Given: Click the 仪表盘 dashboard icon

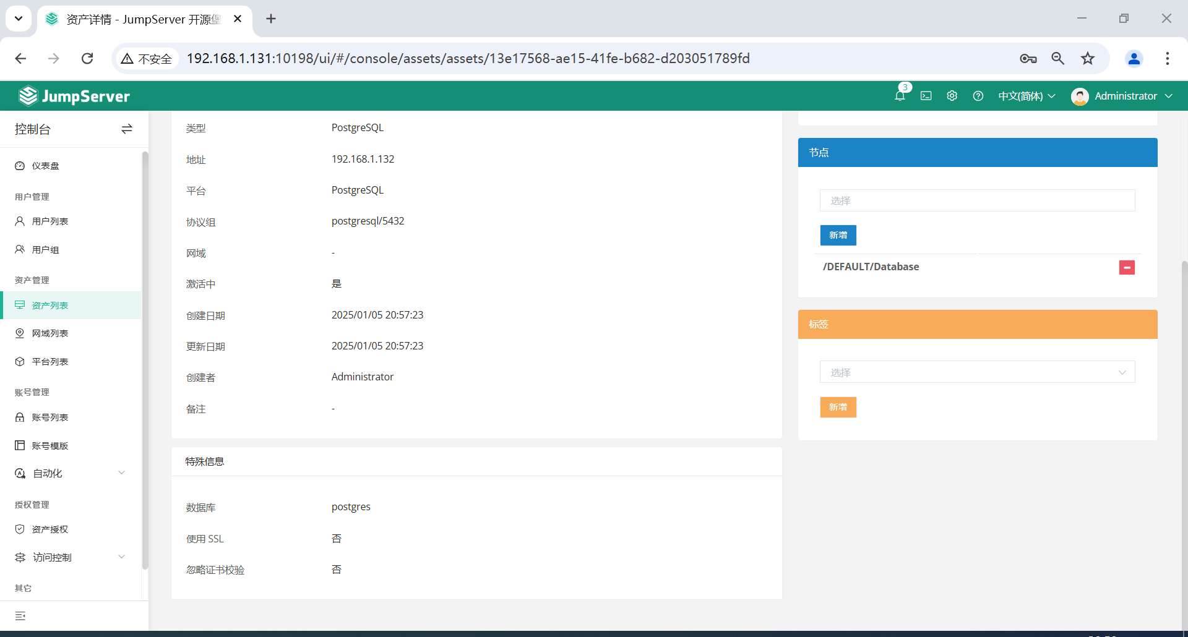Looking at the screenshot, I should click(x=20, y=166).
